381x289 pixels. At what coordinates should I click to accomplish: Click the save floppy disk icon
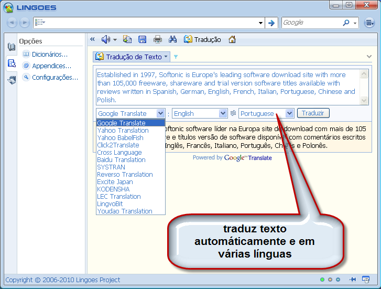[142, 39]
